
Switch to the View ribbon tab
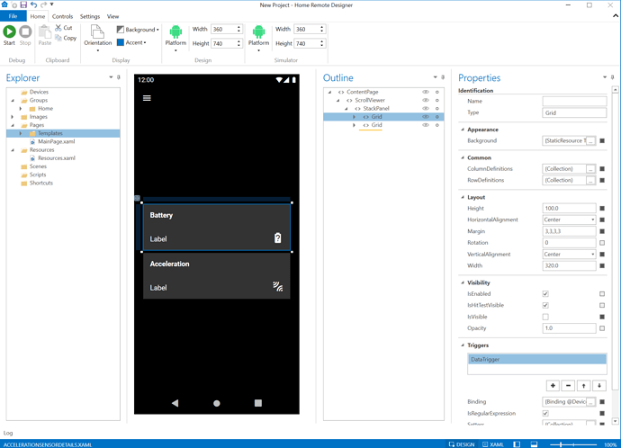click(x=112, y=16)
